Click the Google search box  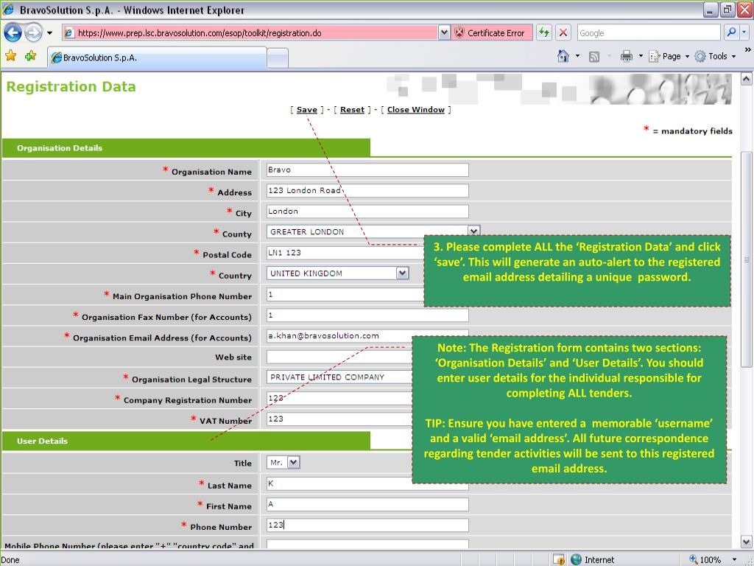click(648, 32)
